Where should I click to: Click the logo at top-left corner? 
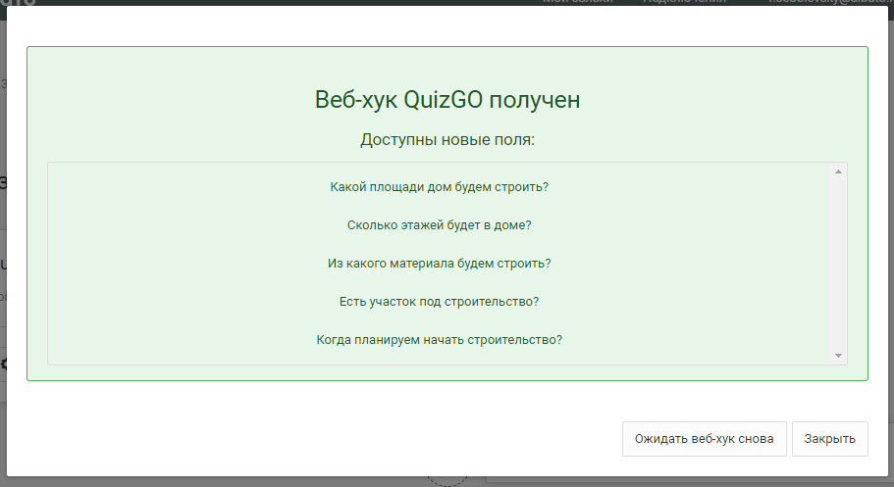tap(18, 3)
